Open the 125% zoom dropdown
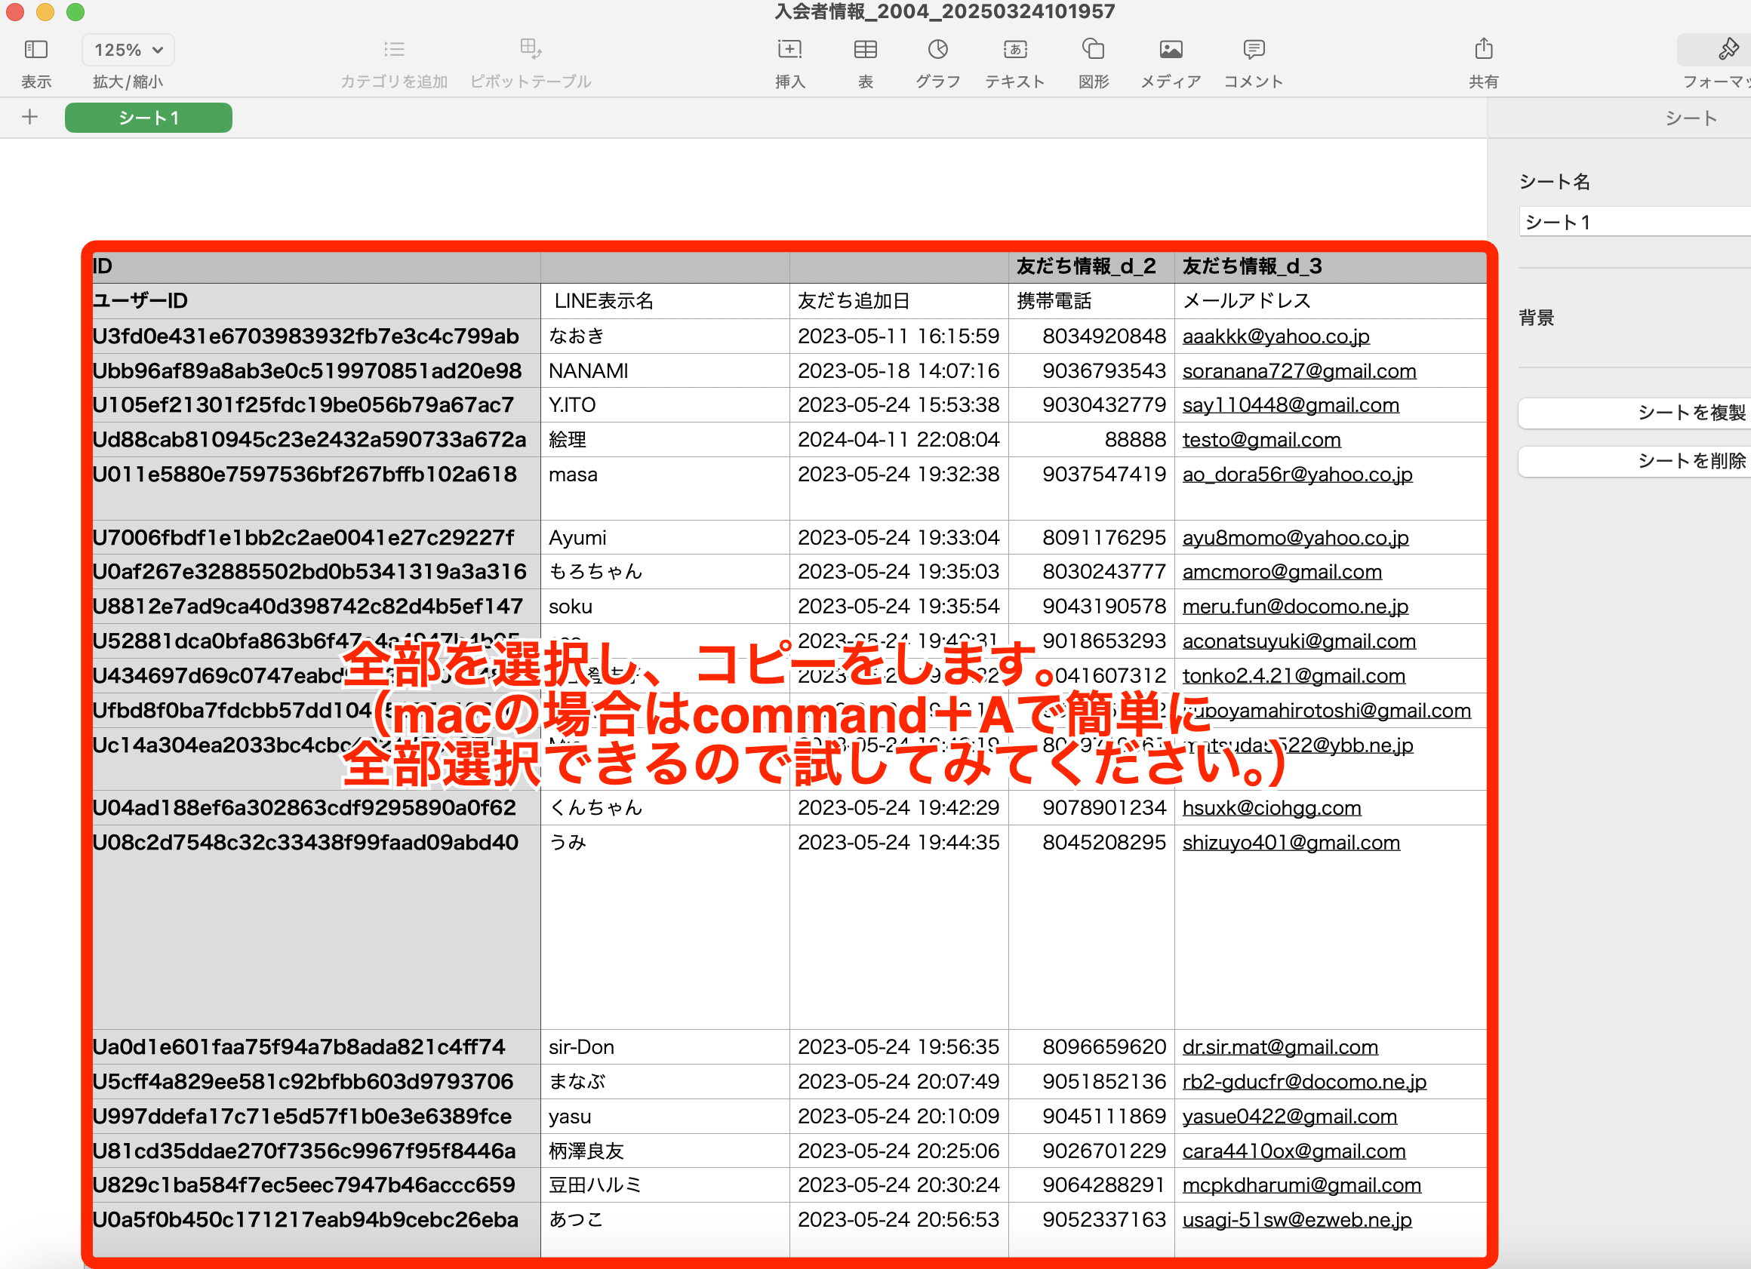1751x1269 pixels. 127,49
